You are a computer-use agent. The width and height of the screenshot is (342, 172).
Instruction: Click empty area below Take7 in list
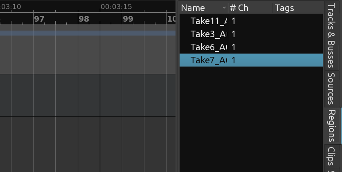(251, 118)
